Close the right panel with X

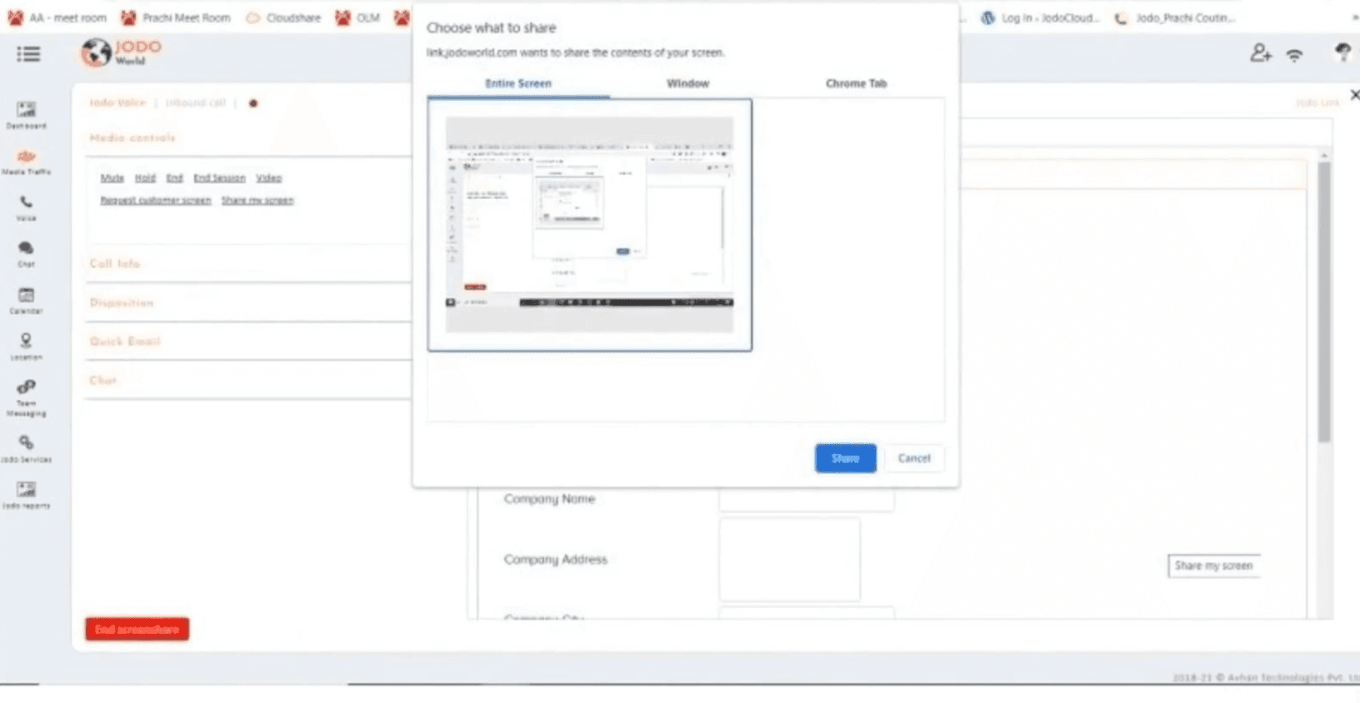click(x=1354, y=95)
